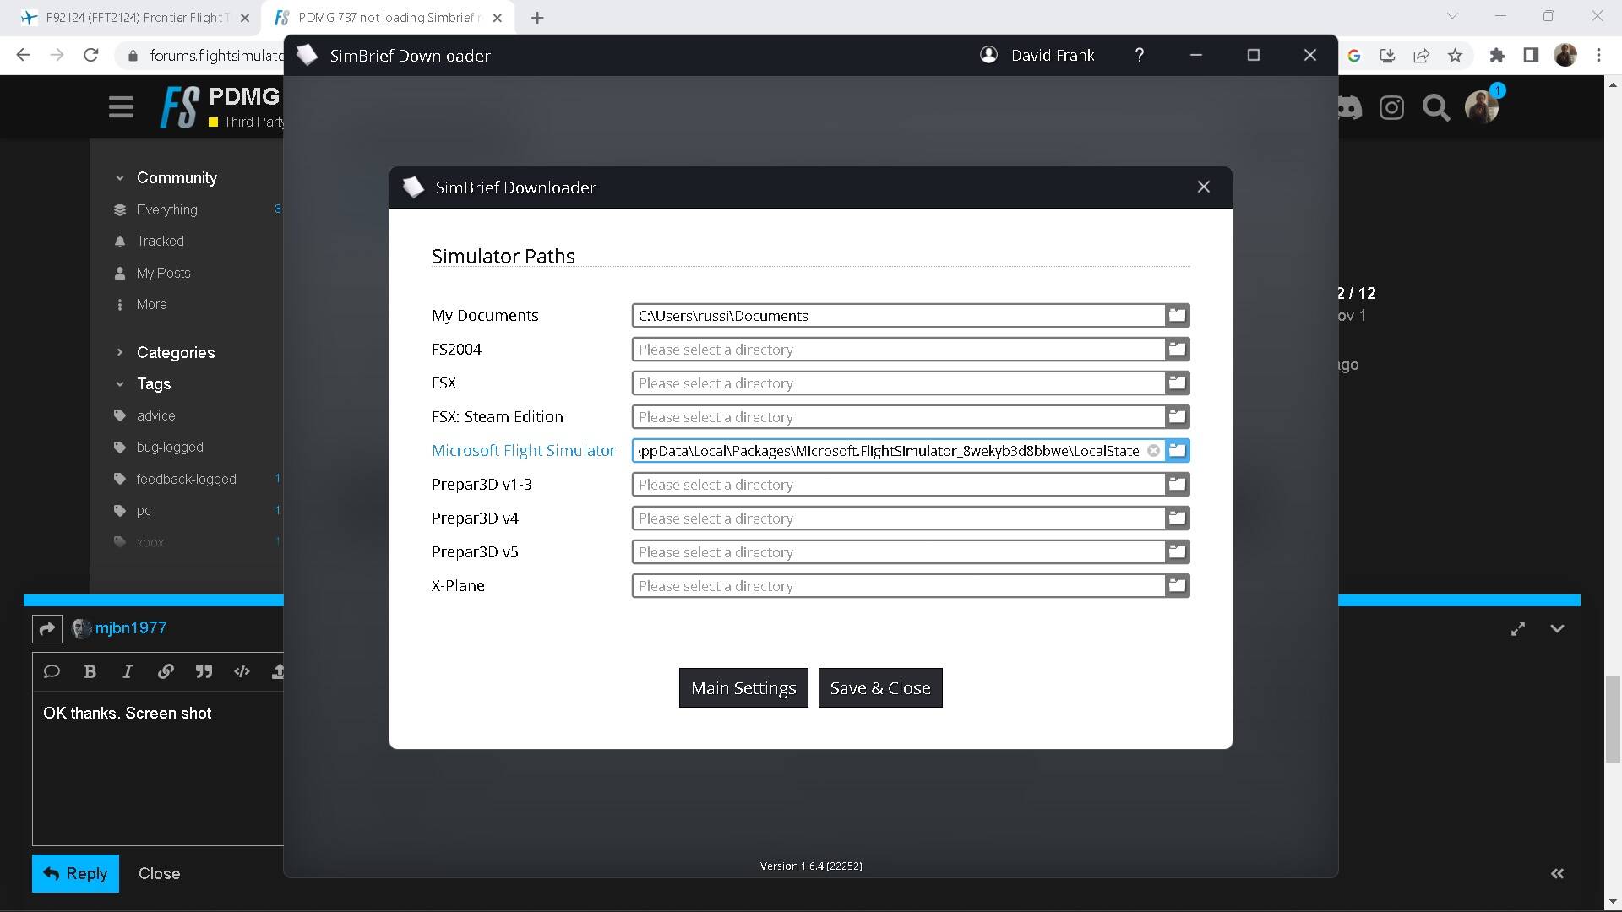Collapse the composer with chevron down
Screen dimensions: 1622x912
(1557, 628)
